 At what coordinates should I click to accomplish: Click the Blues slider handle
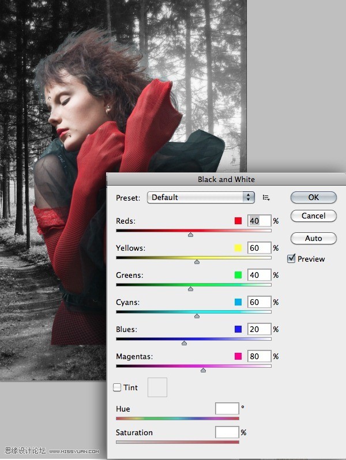(184, 343)
